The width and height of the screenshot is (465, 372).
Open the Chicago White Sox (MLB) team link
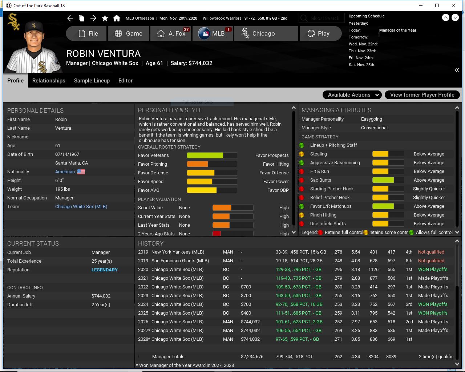(81, 207)
